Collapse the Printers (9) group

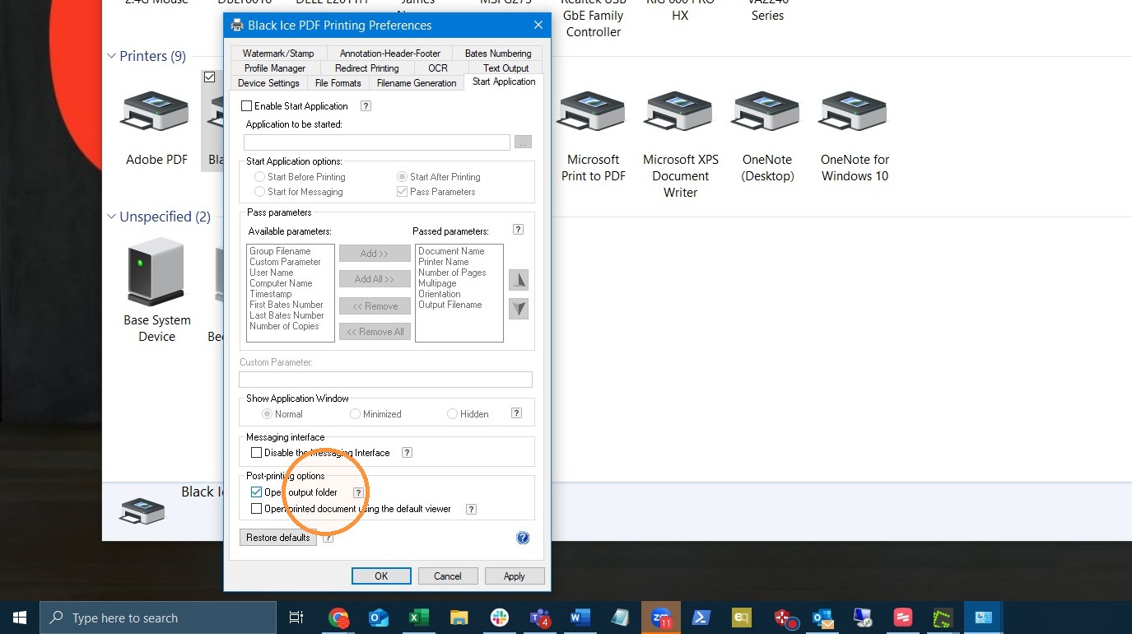(x=111, y=56)
